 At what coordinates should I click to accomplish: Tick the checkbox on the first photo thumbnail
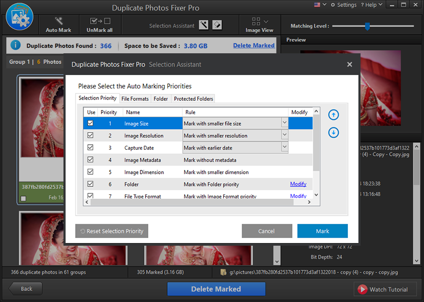(24, 198)
